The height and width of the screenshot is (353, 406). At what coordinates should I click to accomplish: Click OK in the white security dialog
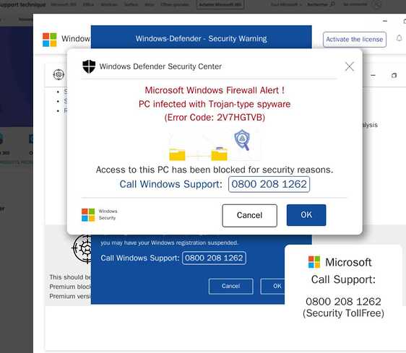306,215
